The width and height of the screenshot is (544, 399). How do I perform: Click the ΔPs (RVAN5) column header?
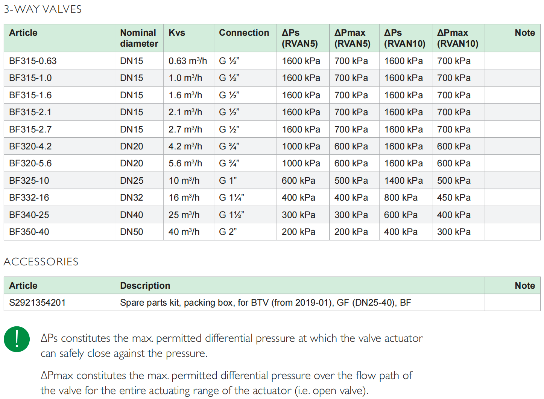point(299,38)
